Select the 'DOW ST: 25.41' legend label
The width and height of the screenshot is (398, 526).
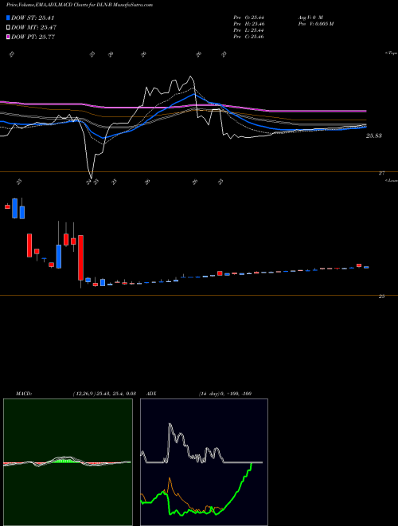33,18
